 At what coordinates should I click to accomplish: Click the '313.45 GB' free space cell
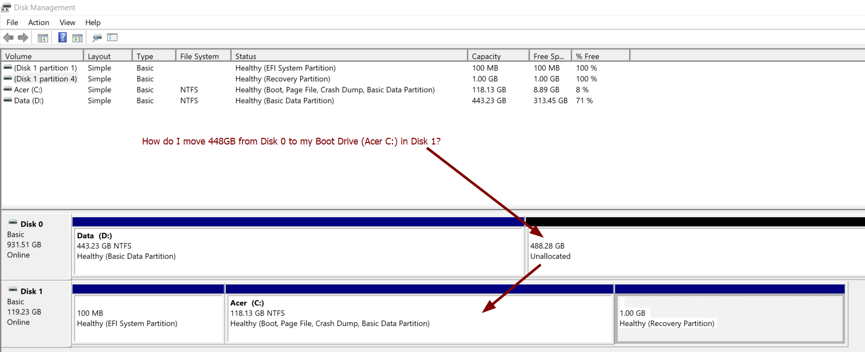(x=551, y=100)
